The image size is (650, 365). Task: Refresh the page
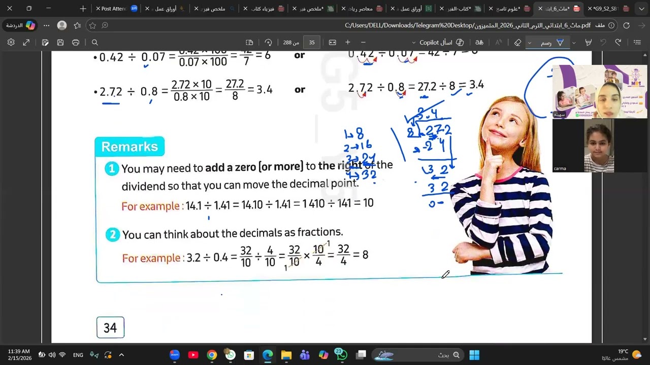[627, 25]
